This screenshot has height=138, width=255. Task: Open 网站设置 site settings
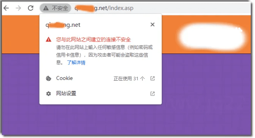[100, 94]
